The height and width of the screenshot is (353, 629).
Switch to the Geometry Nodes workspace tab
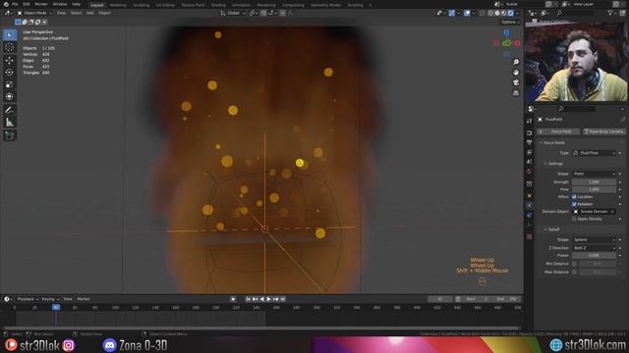325,5
